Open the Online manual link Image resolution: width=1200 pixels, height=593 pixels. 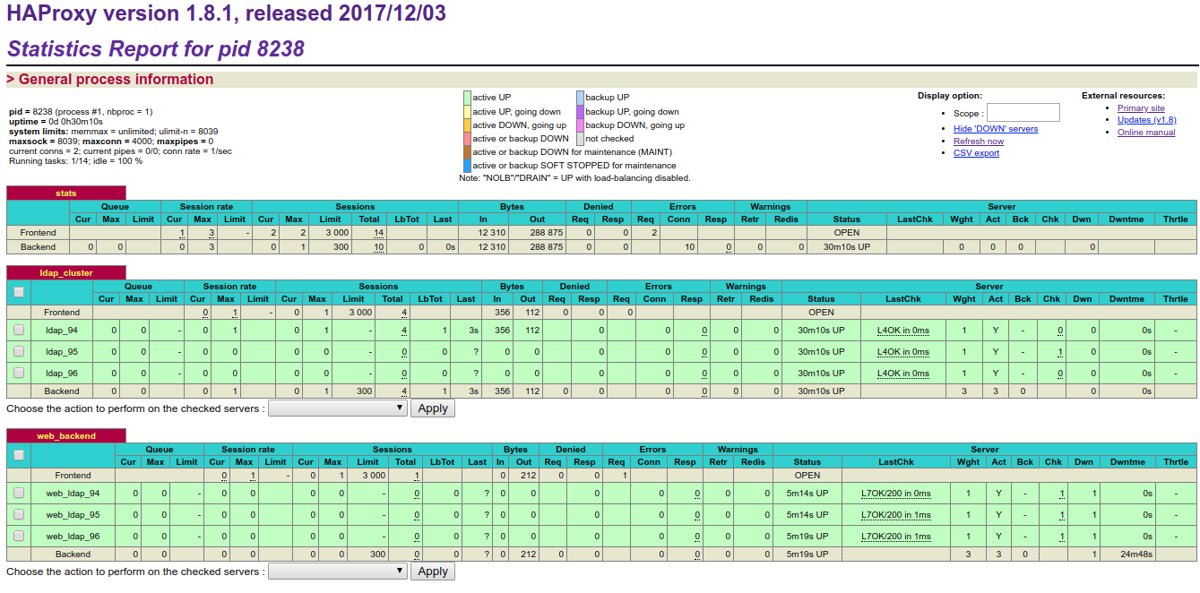(x=1146, y=133)
